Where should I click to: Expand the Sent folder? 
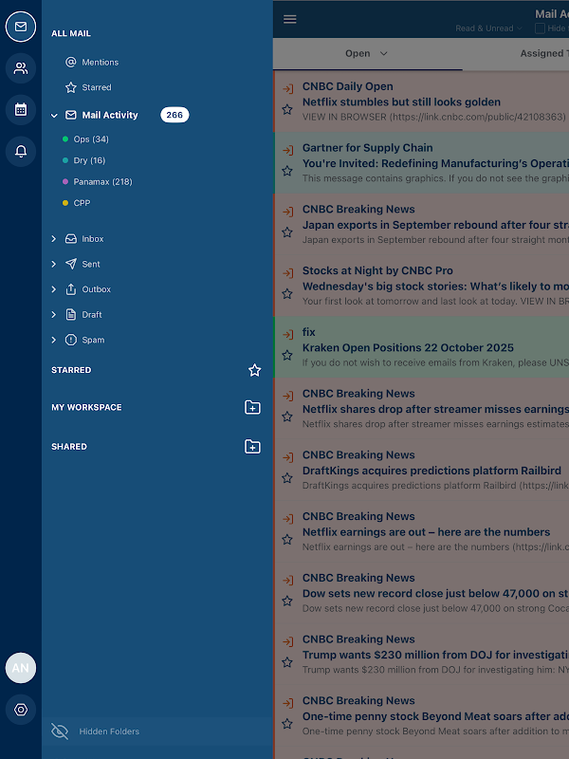54,264
